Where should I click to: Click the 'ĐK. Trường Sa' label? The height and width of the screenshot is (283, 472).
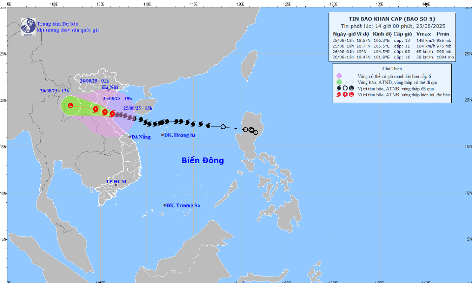[x=183, y=205]
